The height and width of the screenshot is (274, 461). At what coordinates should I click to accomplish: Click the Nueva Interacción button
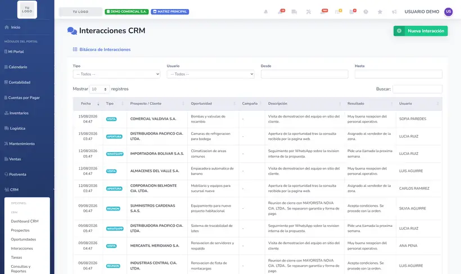(x=421, y=31)
